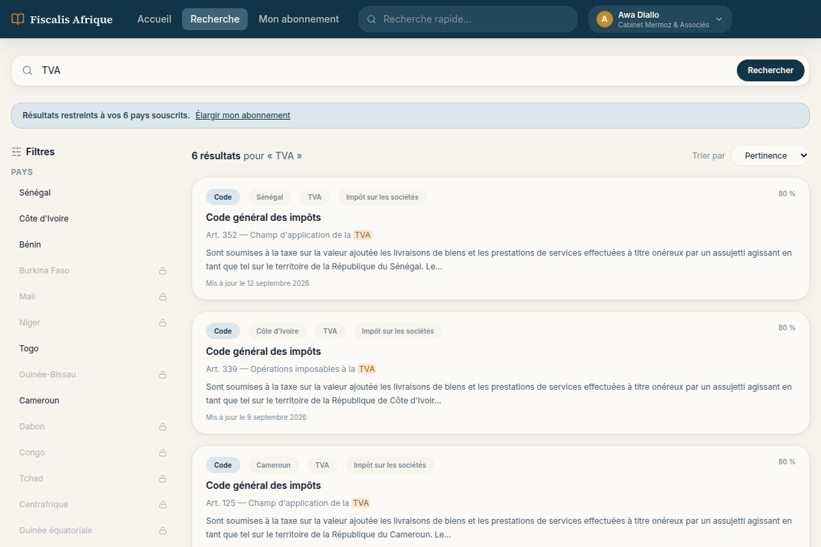Focus the Recherche rapide input field
The height and width of the screenshot is (547, 821).
(468, 19)
